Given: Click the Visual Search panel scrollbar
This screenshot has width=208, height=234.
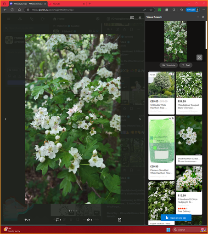Looking at the screenshot, I should (x=206, y=35).
